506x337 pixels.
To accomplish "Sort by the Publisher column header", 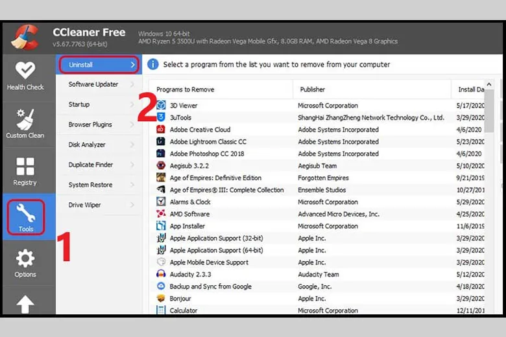I will pos(372,89).
